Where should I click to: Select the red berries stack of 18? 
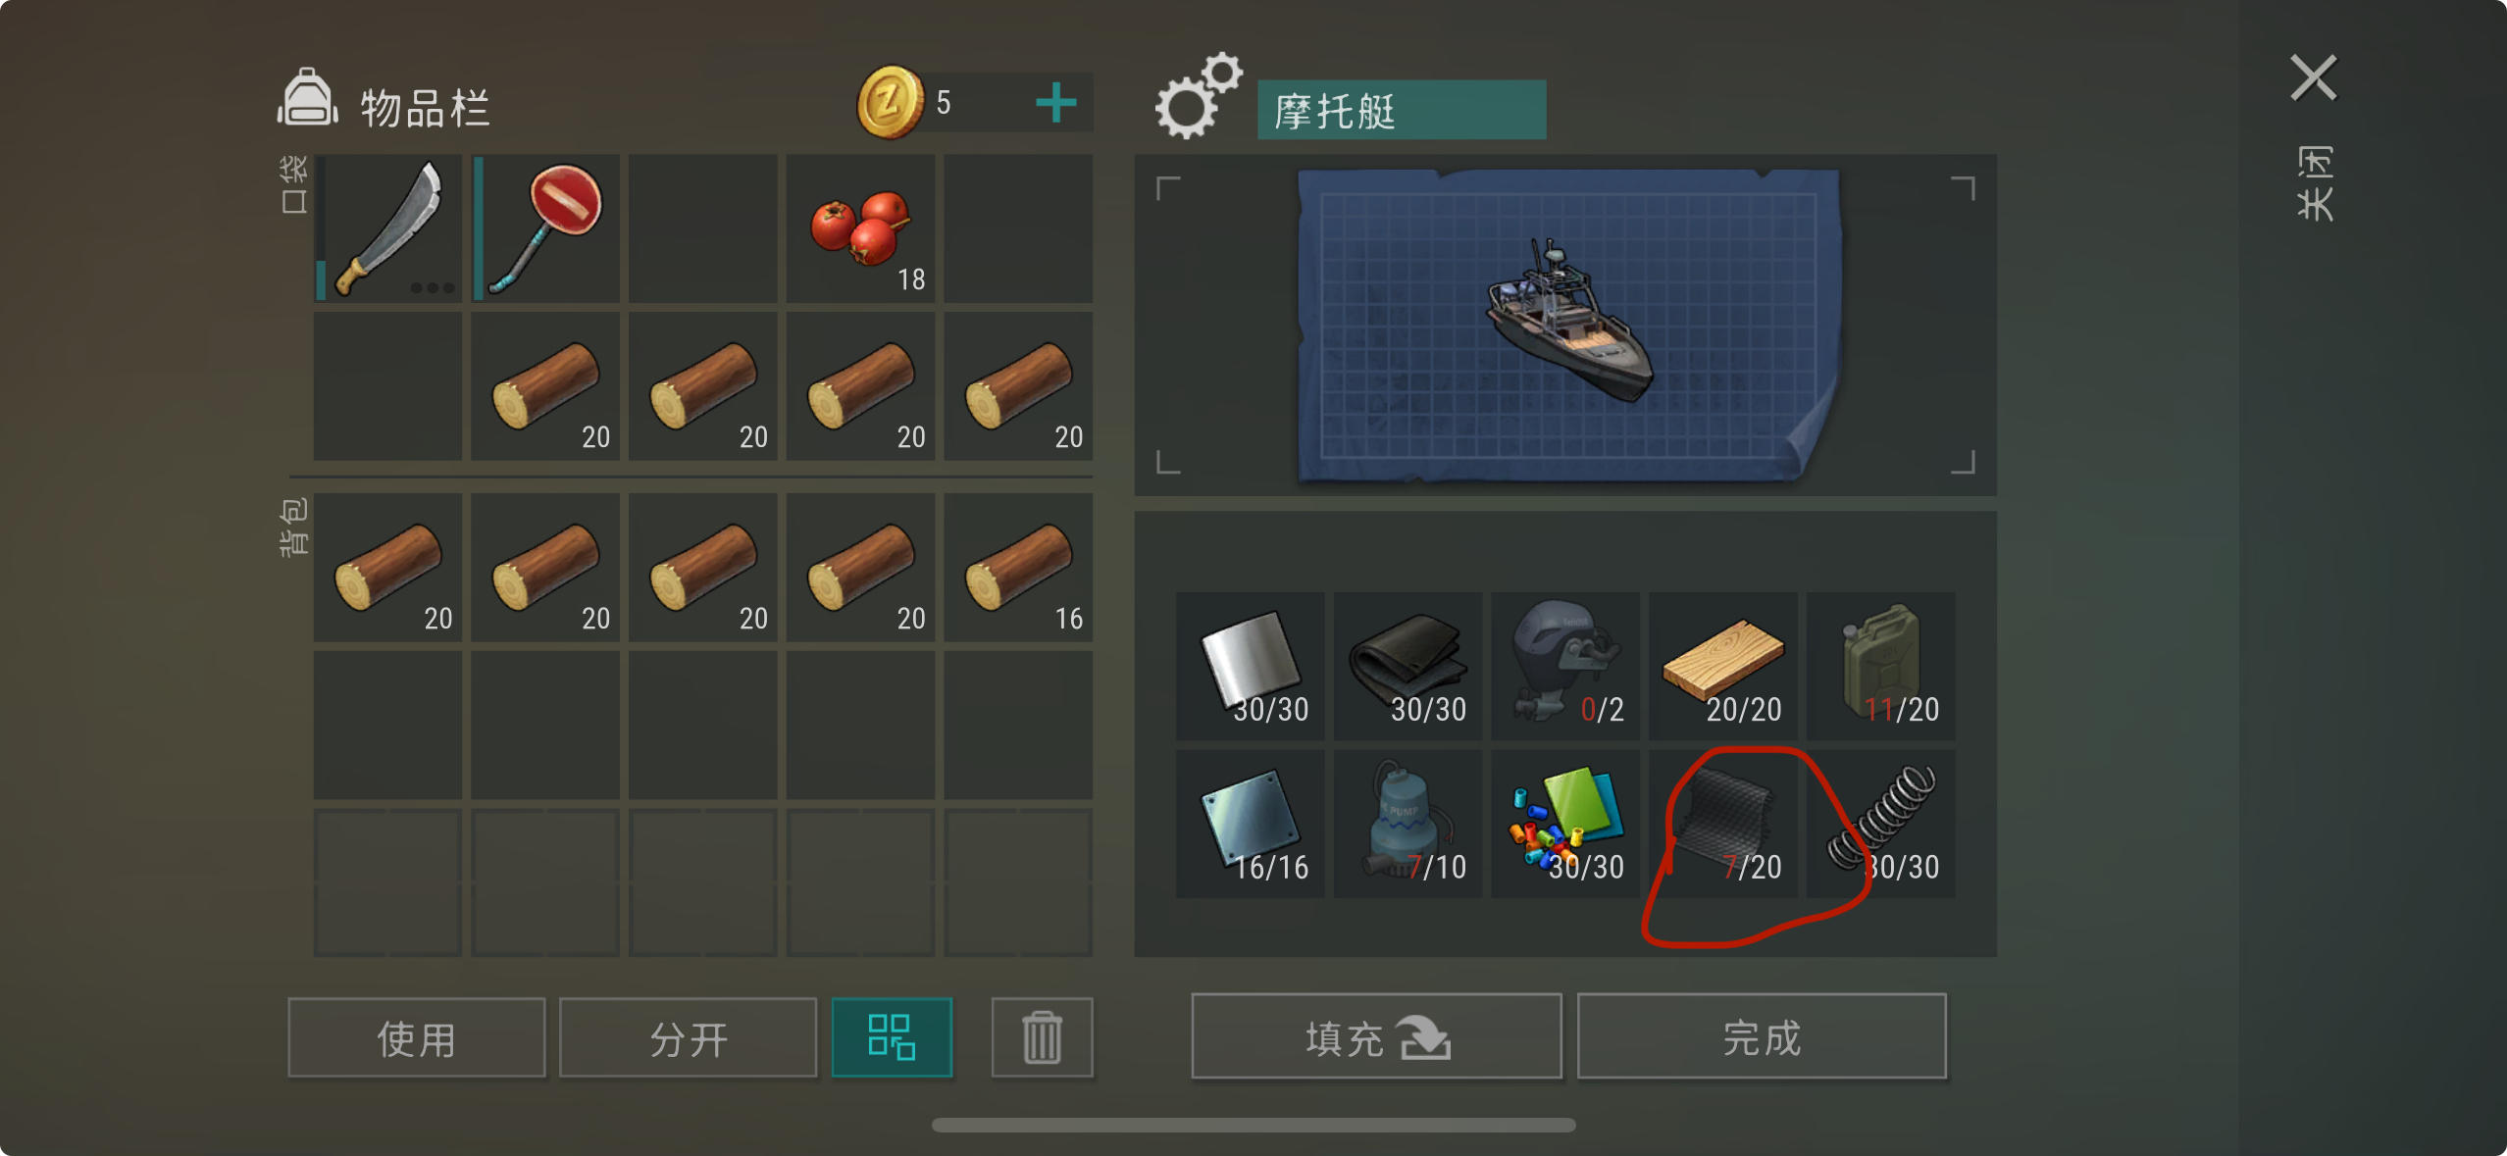860,228
